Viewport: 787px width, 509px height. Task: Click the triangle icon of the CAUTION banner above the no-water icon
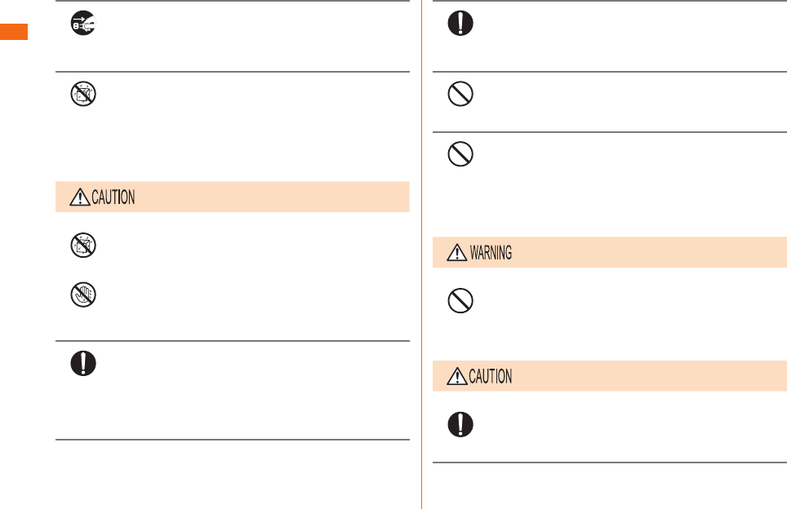[80, 197]
